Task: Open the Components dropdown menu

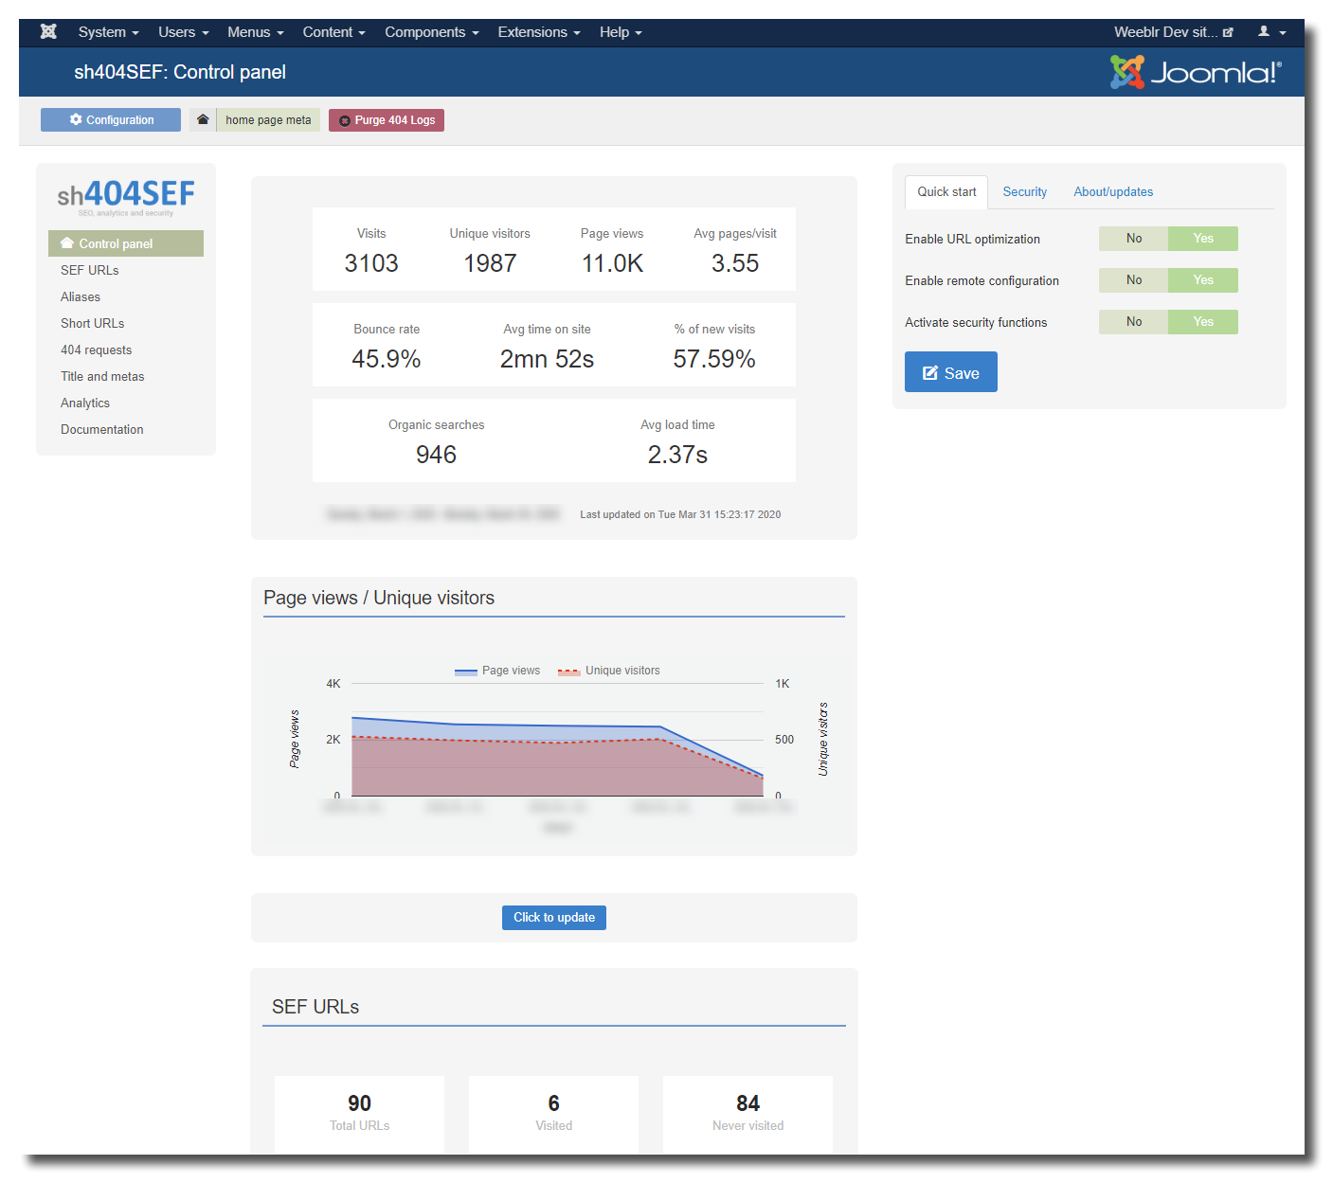Action: coord(431,31)
